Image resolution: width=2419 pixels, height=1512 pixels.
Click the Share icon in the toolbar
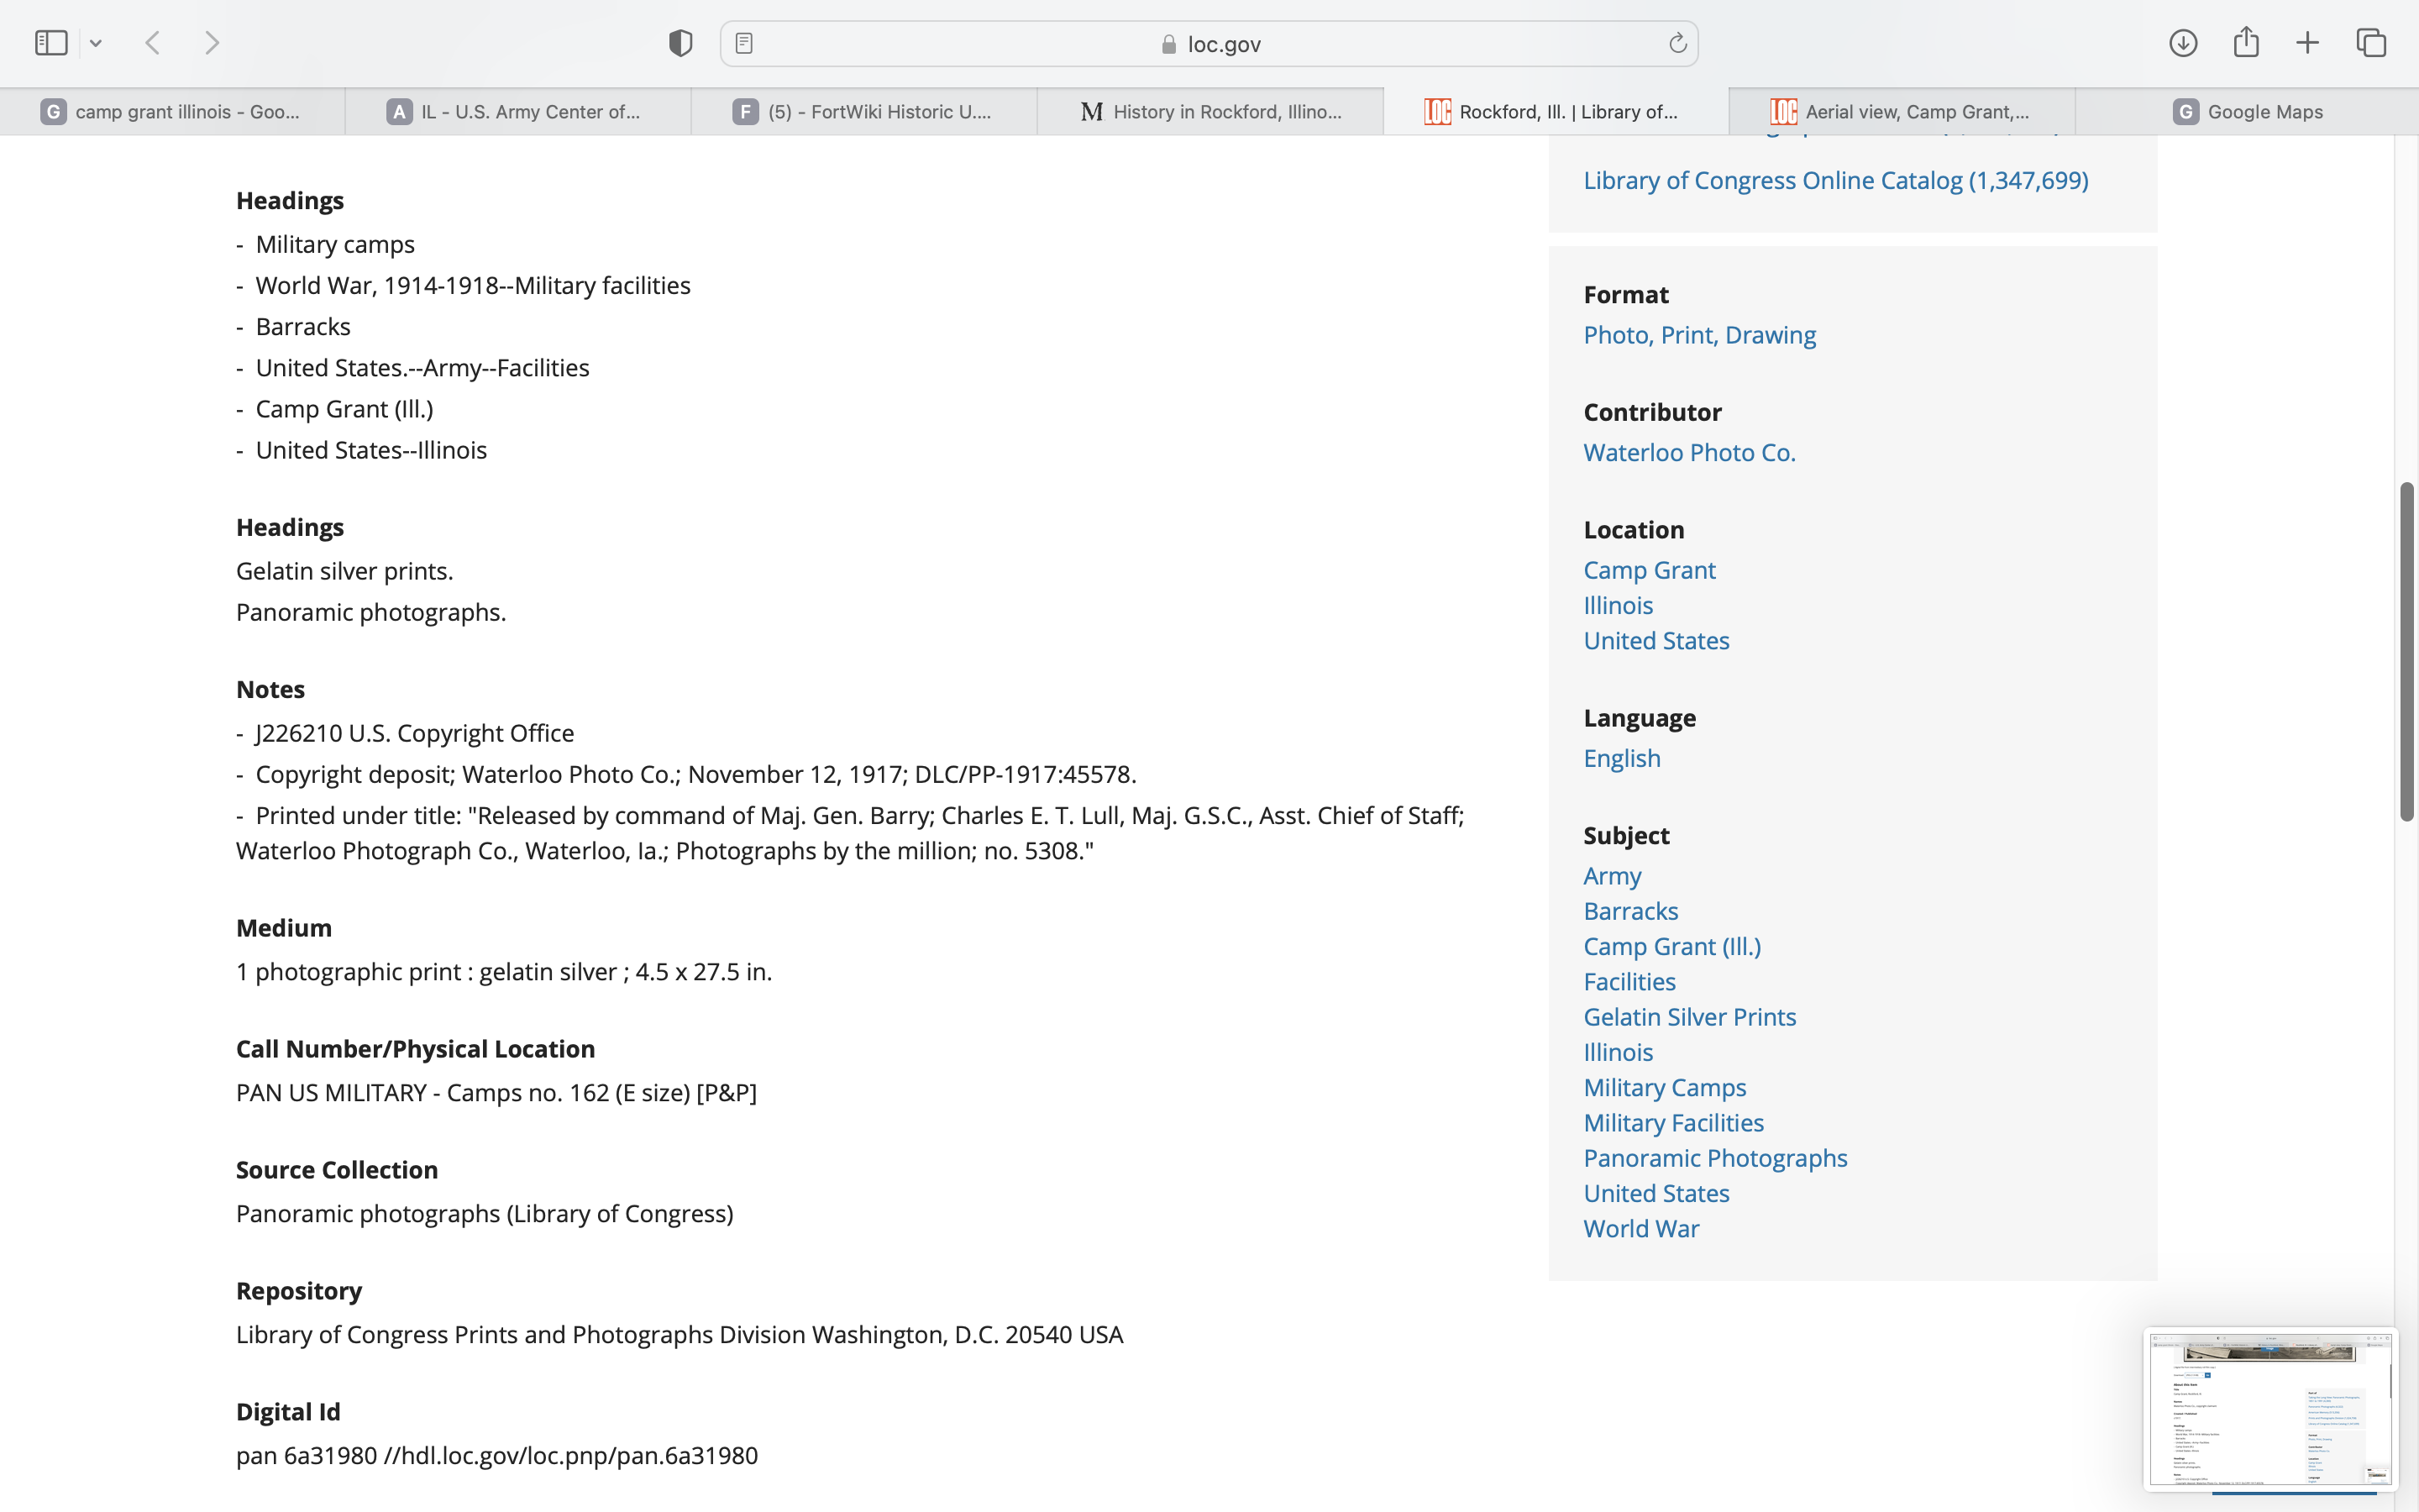click(2246, 43)
